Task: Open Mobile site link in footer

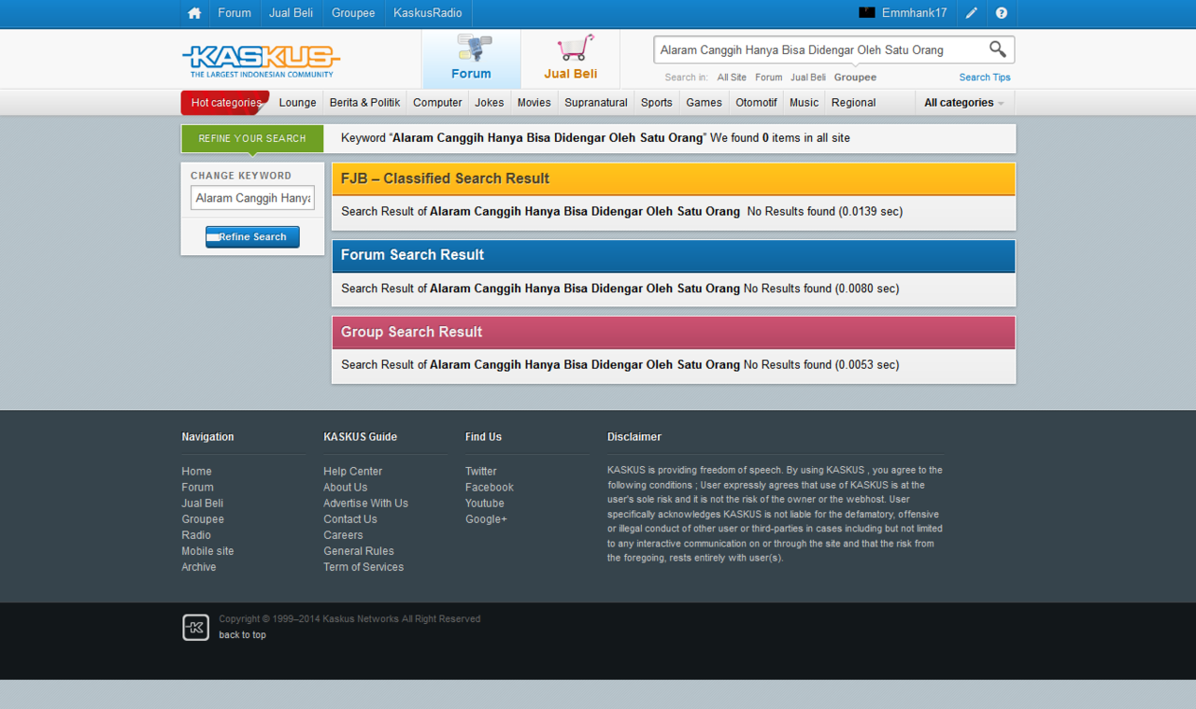Action: pyautogui.click(x=207, y=551)
